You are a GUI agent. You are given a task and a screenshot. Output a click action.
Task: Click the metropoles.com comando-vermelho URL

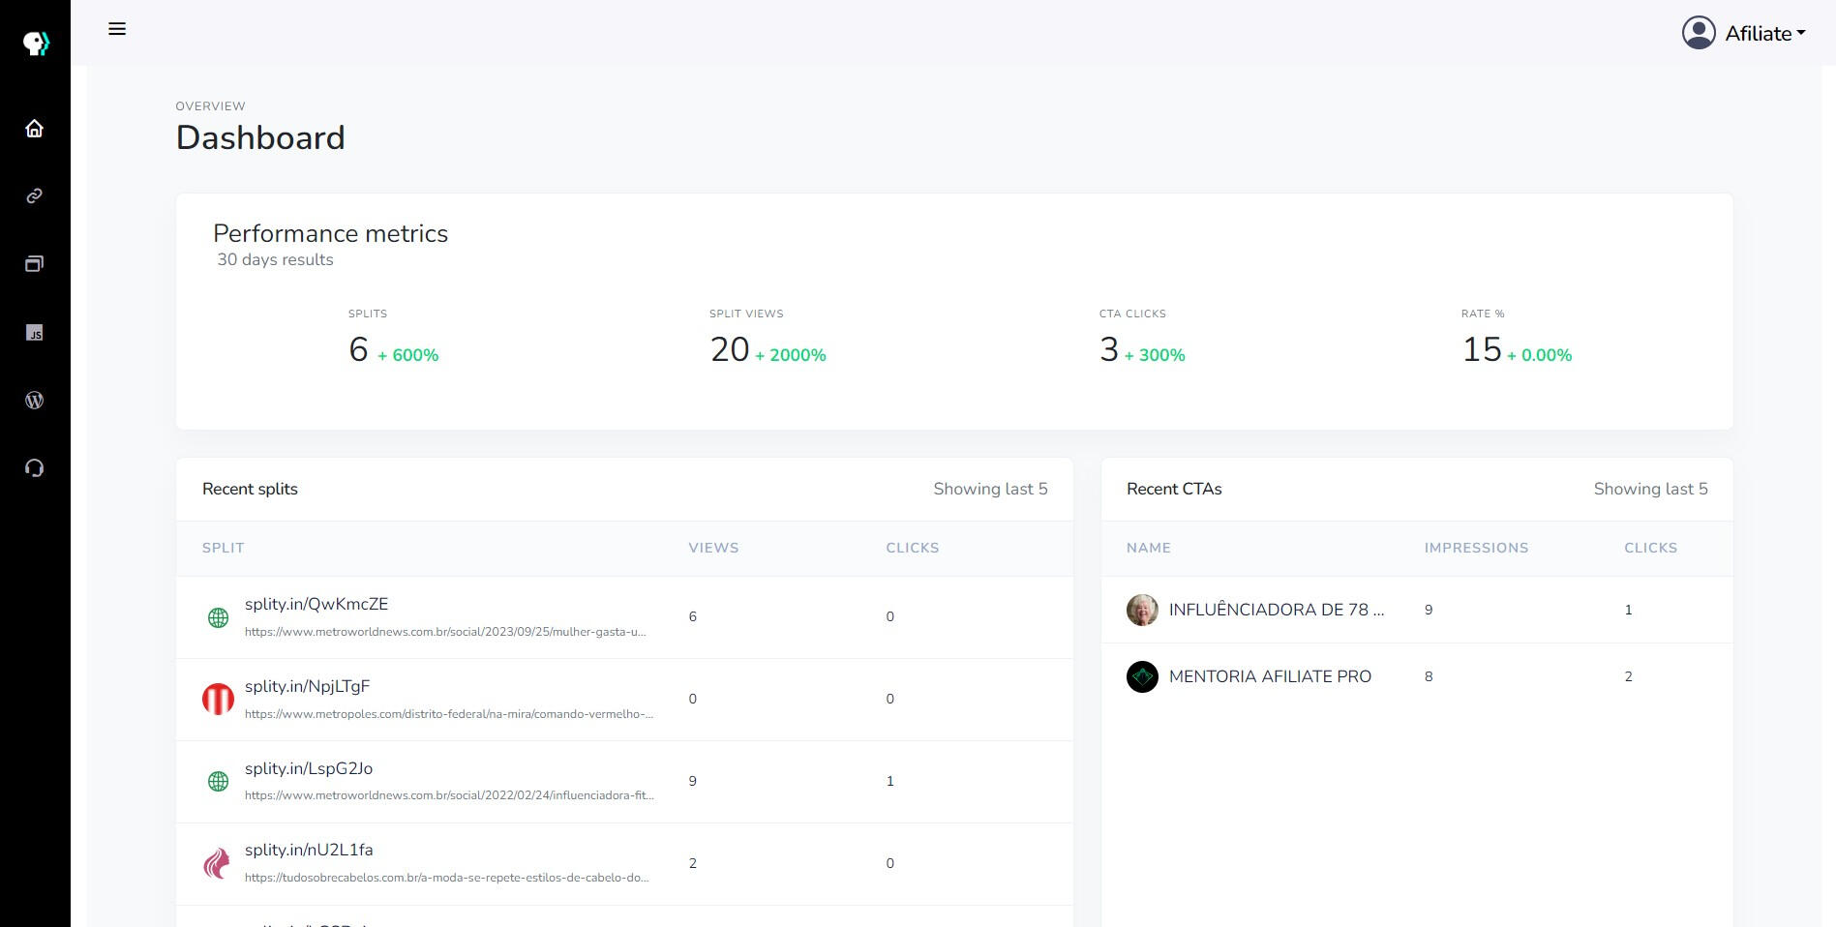449,714
